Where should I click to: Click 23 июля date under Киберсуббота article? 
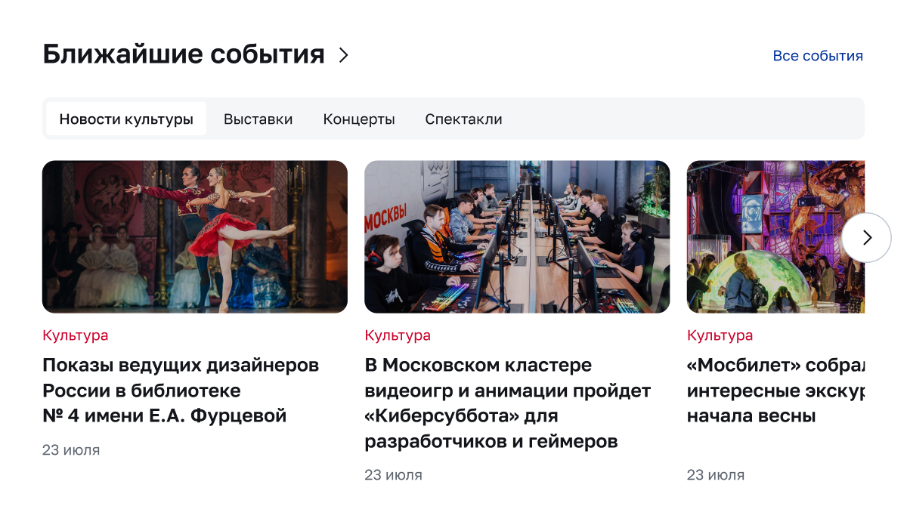tap(393, 475)
